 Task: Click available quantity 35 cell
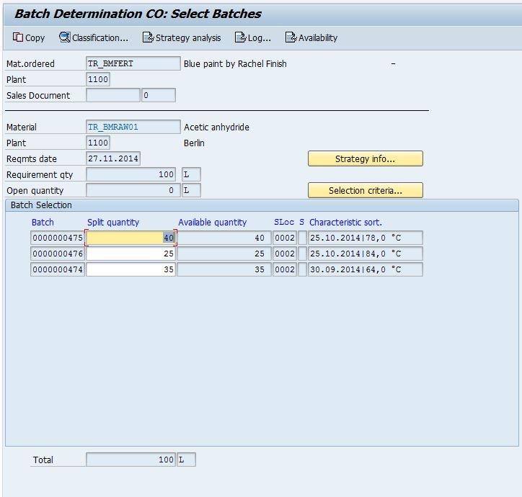[x=224, y=269]
